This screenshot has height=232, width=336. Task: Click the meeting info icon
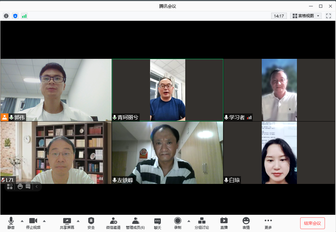(6, 16)
